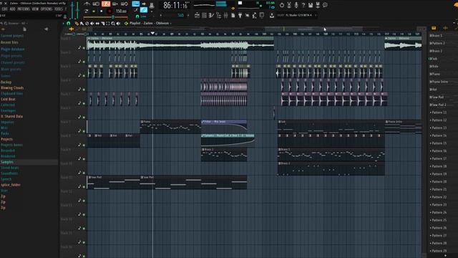Open the plugin picker plug icon
Screen dimensions: 458x258
(x=240, y=15)
